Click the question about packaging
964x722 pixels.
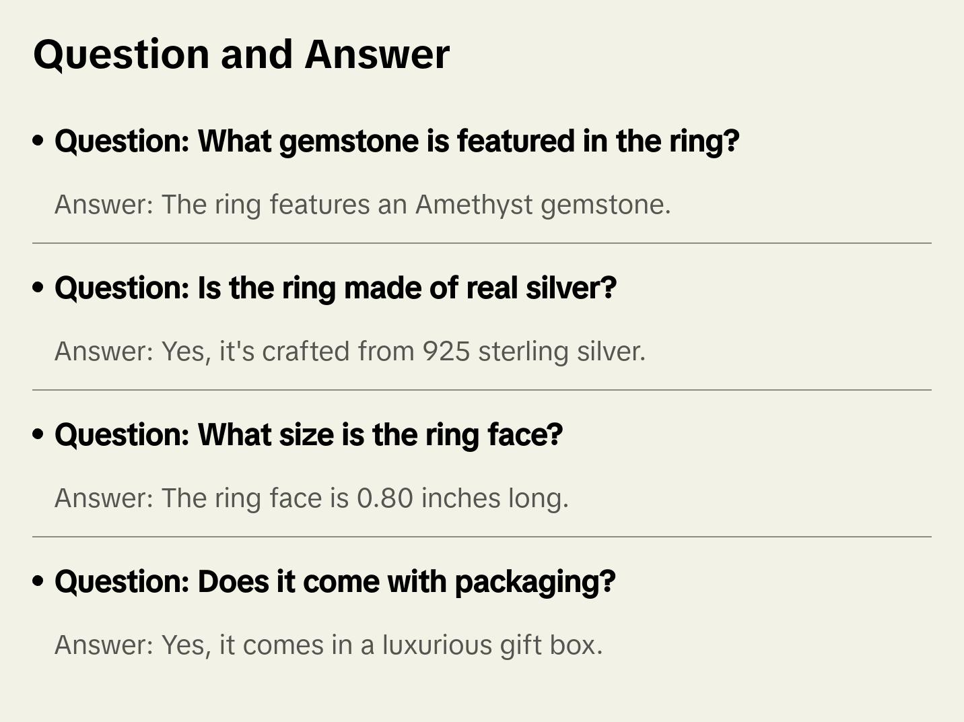click(x=335, y=582)
